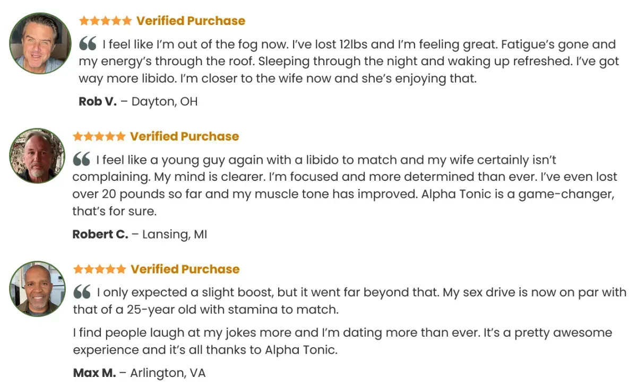Click the Arlington, VA location text
The height and width of the screenshot is (387, 637).
click(x=168, y=373)
